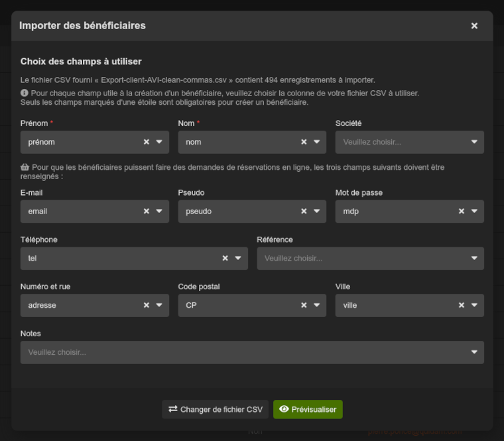Clear the Téléphone field selection

click(x=225, y=259)
